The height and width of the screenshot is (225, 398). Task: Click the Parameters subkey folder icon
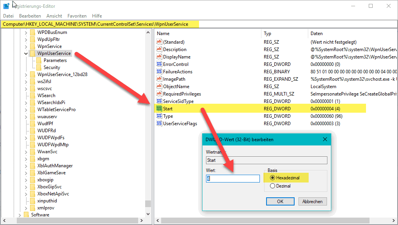(x=39, y=60)
